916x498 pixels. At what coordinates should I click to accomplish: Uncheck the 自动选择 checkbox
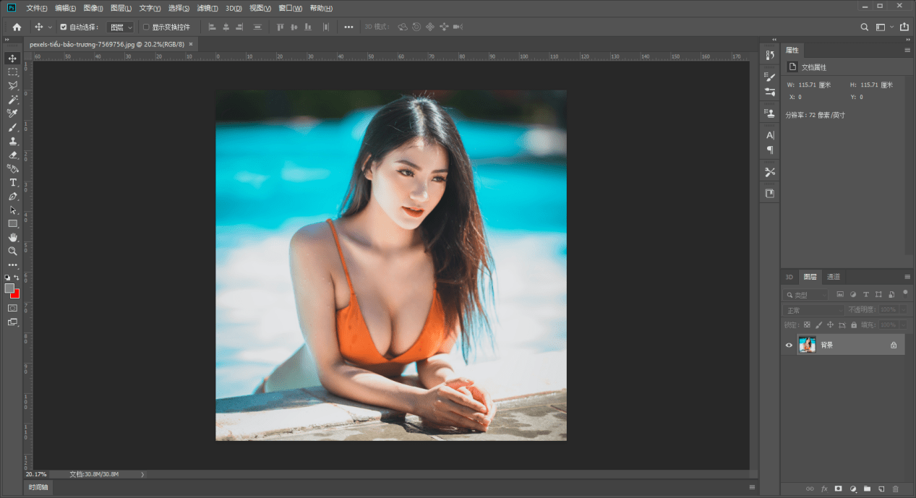(x=64, y=27)
